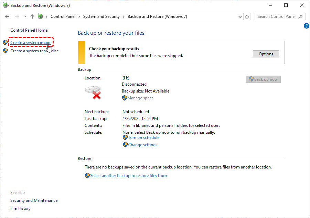This screenshot has width=310, height=218.
Task: Click the Up folder arrow icon
Action: point(32,17)
